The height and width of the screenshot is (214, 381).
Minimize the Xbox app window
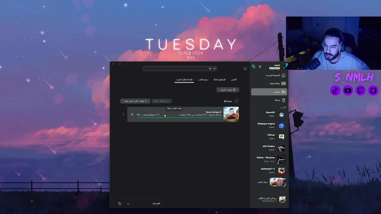coord(127,64)
